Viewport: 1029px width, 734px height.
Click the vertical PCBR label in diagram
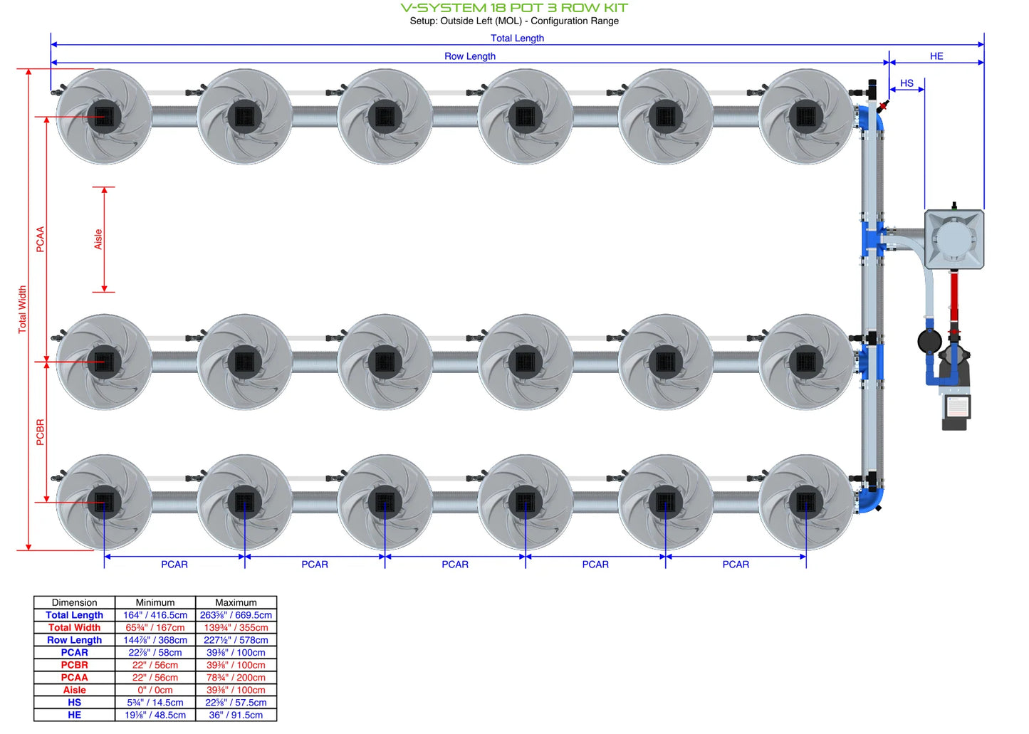click(x=41, y=432)
